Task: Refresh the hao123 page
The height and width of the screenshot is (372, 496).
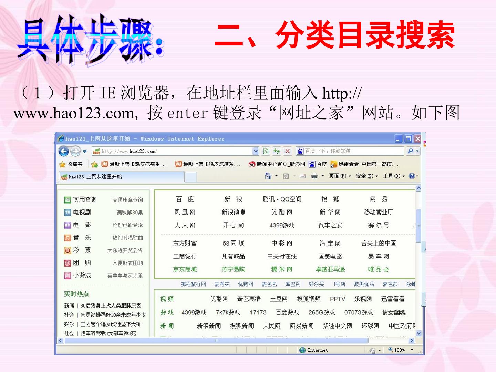Action: [277, 151]
